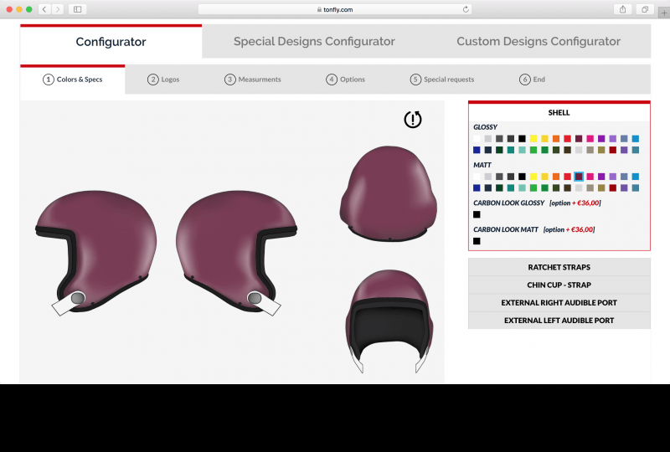
Task: Click the reset configuration icon above helmet
Action: (x=413, y=119)
